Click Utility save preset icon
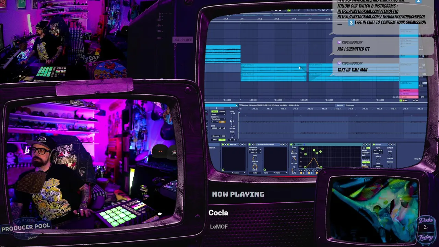439x247 pixels. (x=391, y=144)
